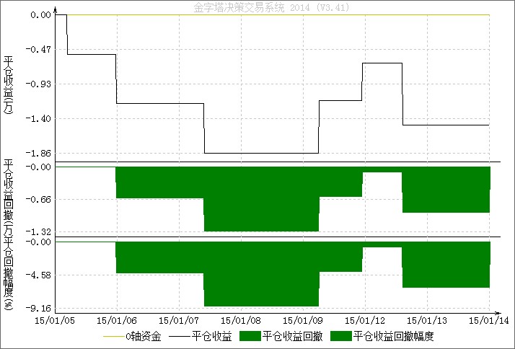The height and width of the screenshot is (349, 515).
Task: Select the 平仓收益回撤幅度 legend text
Action: click(x=397, y=336)
